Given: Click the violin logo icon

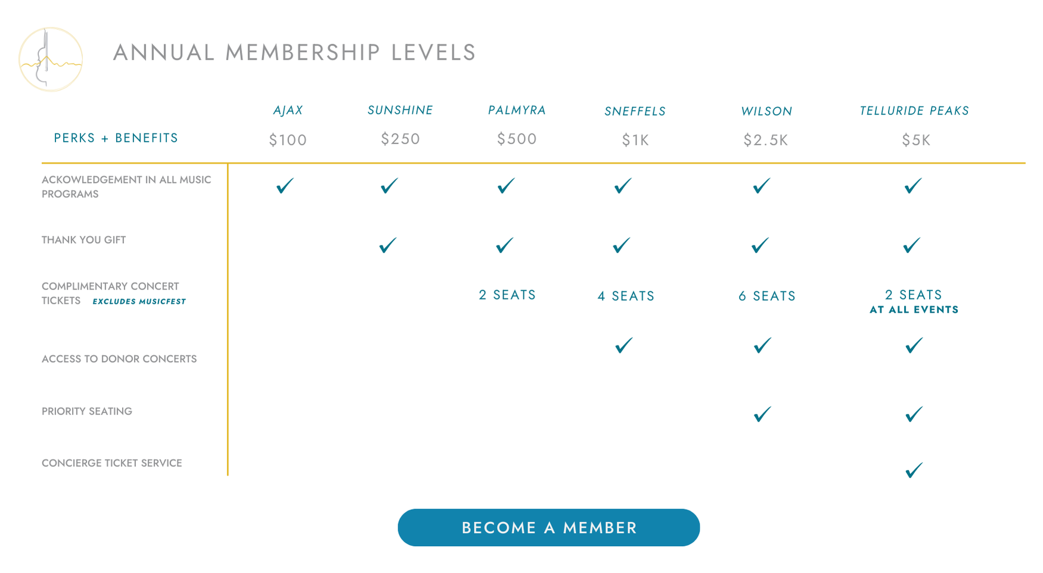Looking at the screenshot, I should (51, 60).
